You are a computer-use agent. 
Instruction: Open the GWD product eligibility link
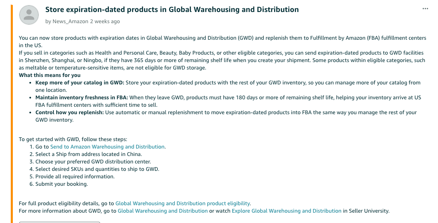[x=183, y=204]
